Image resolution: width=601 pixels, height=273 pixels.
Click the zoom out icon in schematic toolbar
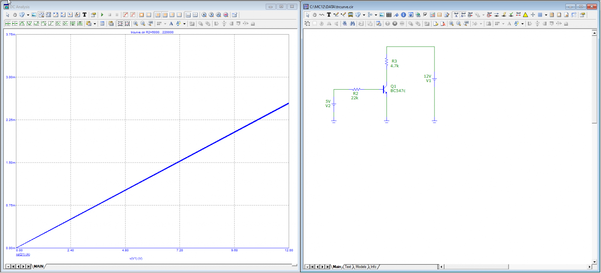point(458,24)
